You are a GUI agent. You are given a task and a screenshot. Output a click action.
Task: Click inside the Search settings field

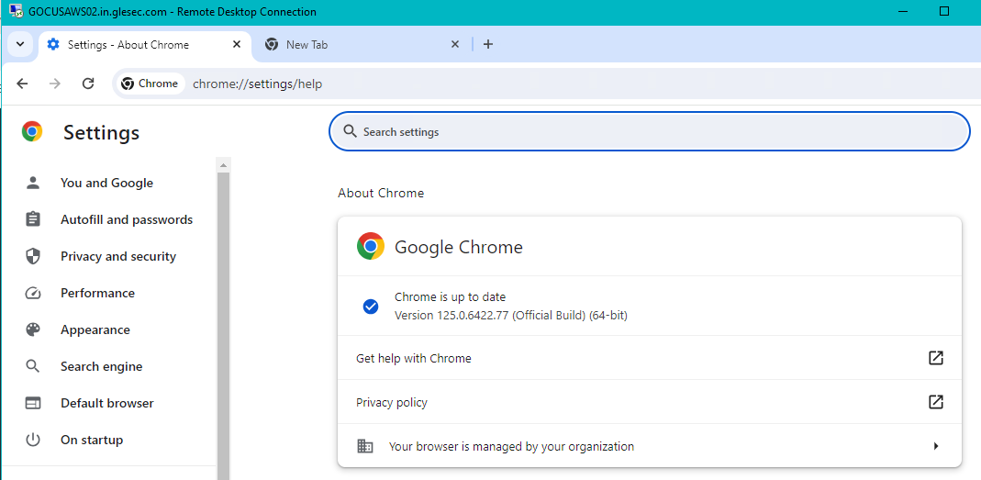point(650,132)
